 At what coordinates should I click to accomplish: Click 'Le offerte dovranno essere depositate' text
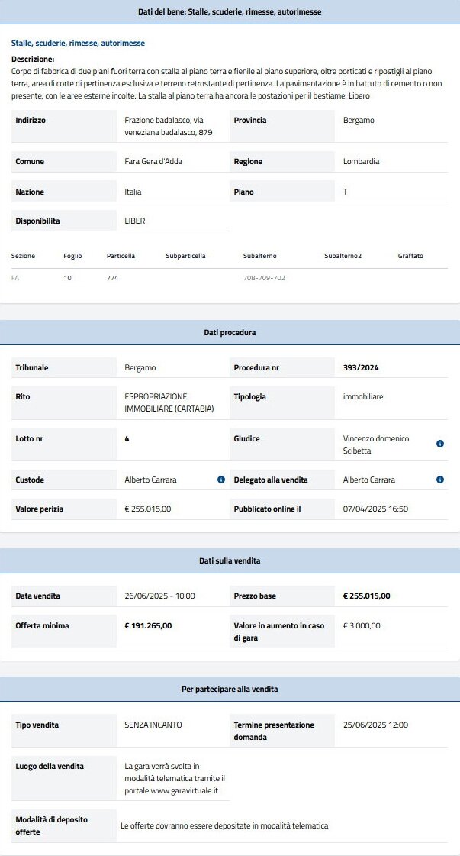tap(224, 826)
